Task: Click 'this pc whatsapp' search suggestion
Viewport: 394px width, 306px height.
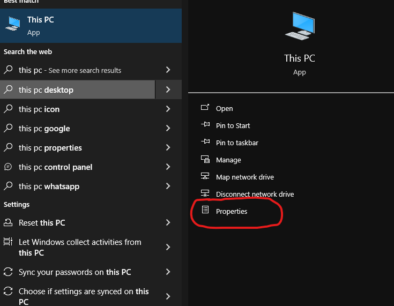Action: click(x=49, y=186)
